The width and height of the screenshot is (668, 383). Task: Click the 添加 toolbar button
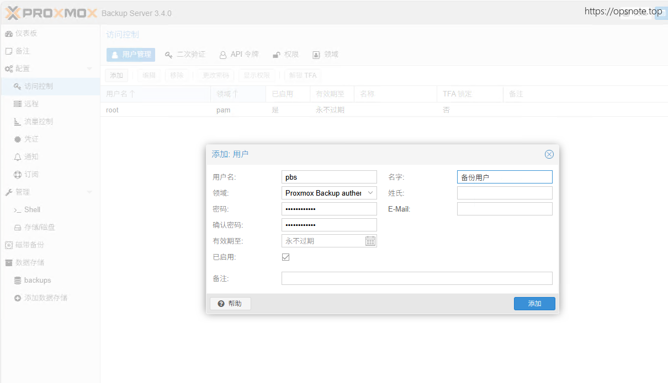[x=116, y=75]
